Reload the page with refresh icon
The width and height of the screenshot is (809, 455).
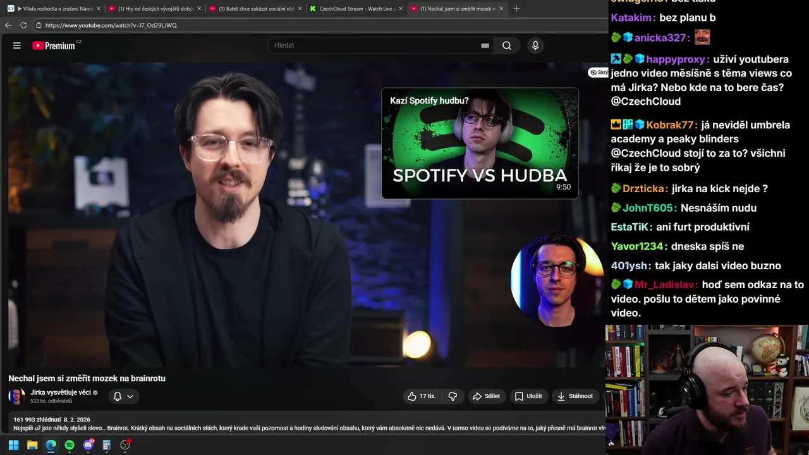pos(23,25)
